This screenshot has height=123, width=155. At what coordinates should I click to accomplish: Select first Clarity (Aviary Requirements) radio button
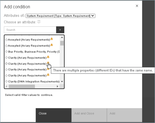tap(6, 58)
